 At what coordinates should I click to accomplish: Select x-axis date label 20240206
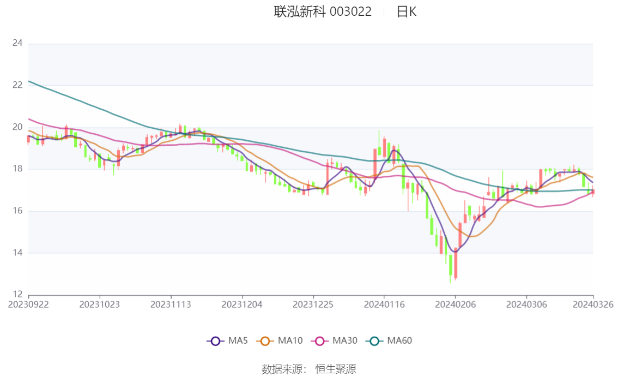coord(455,305)
